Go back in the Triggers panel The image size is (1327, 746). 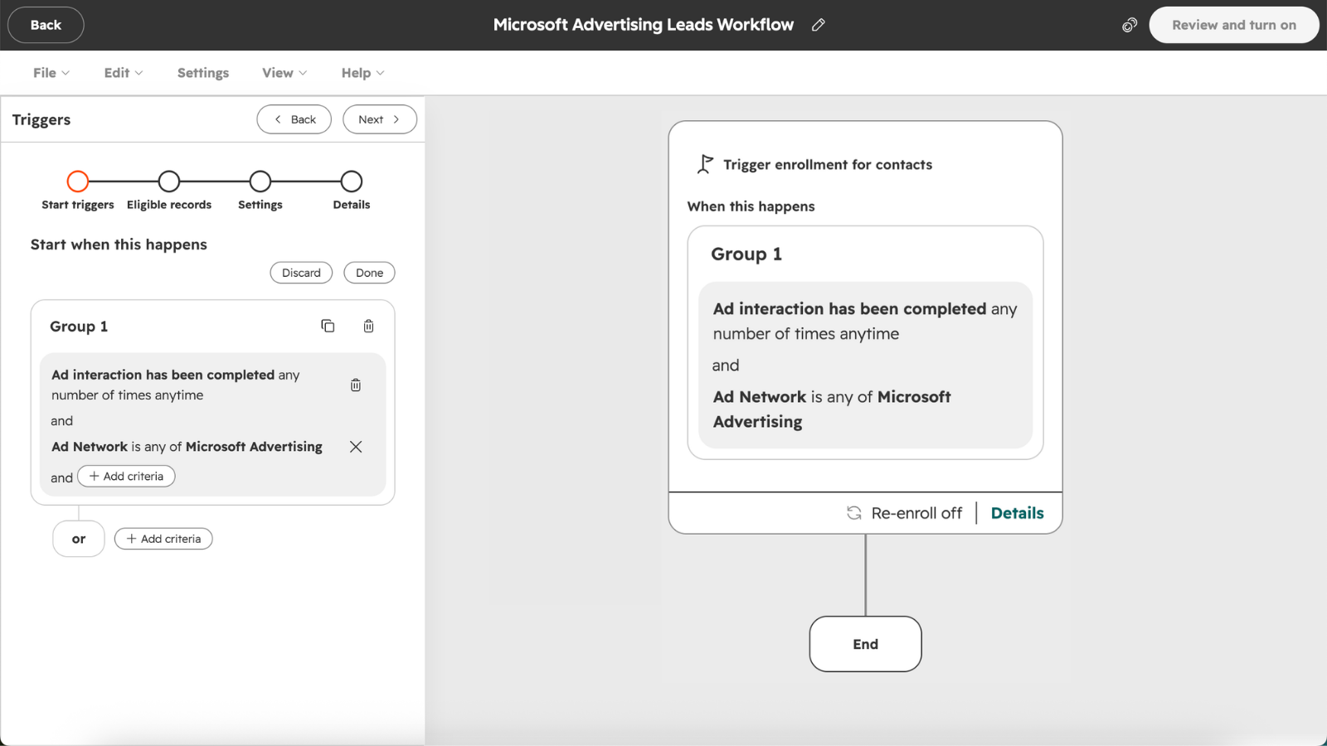click(294, 119)
